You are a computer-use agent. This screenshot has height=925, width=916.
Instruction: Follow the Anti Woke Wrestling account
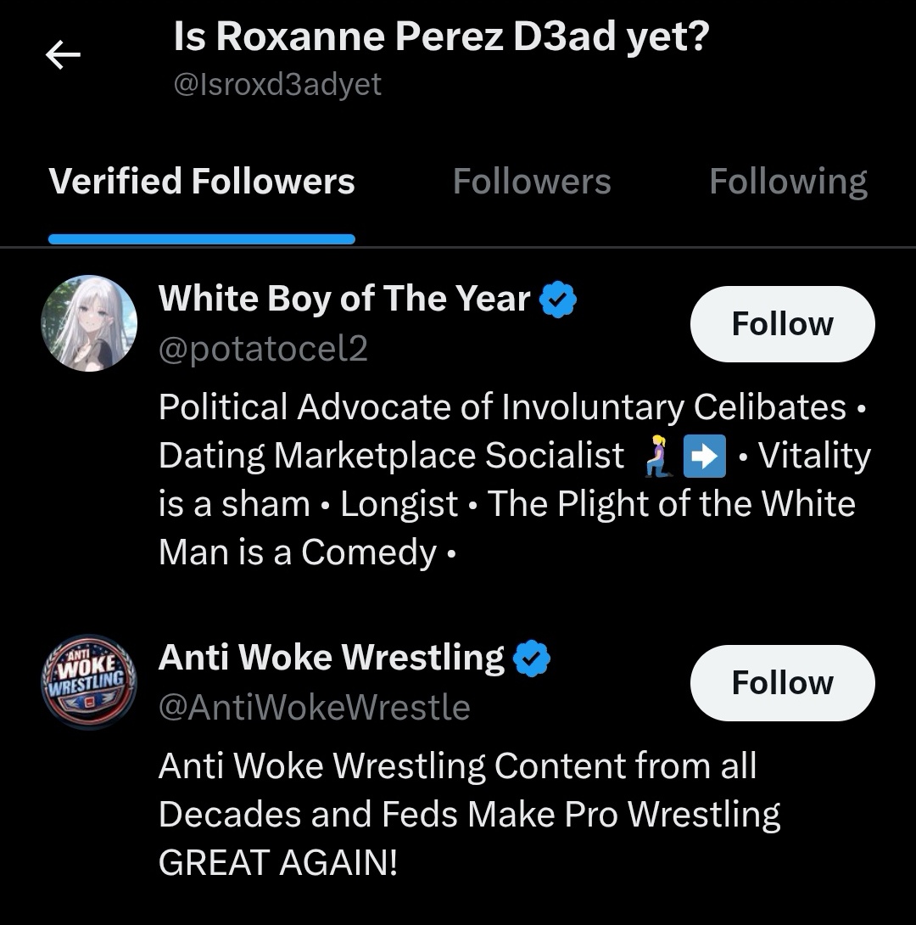tap(782, 683)
